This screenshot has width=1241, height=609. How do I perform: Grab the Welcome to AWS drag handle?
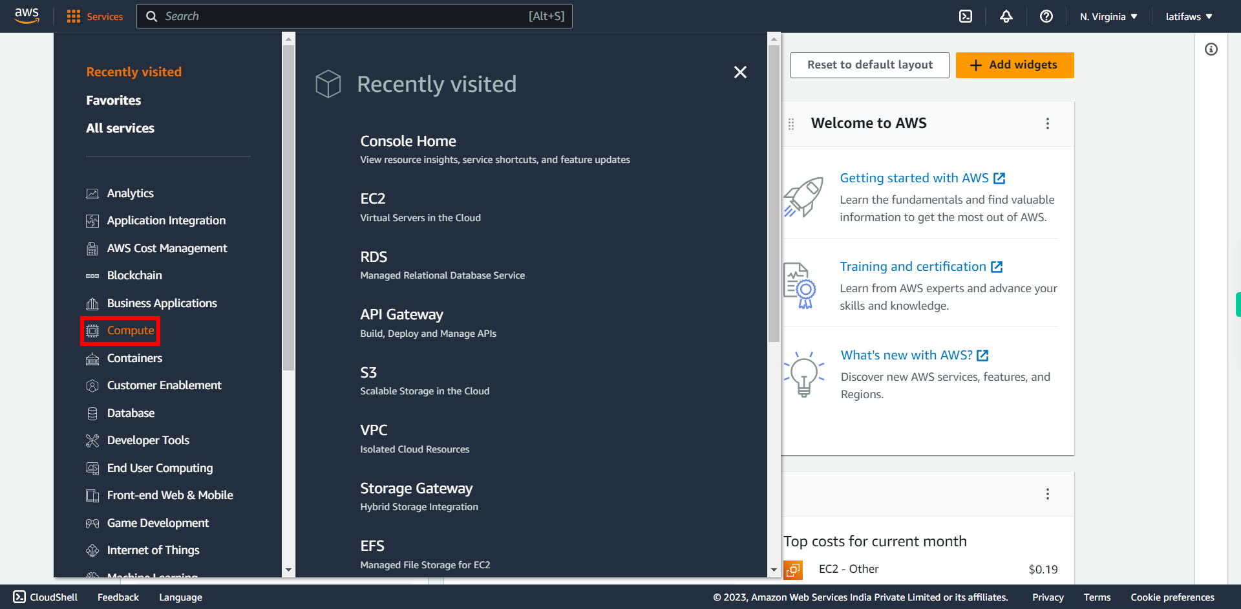pyautogui.click(x=791, y=124)
